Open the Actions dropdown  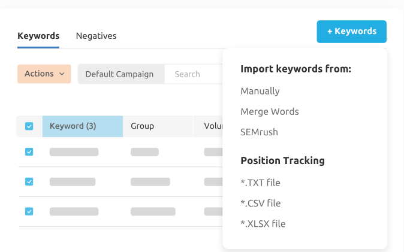[44, 74]
